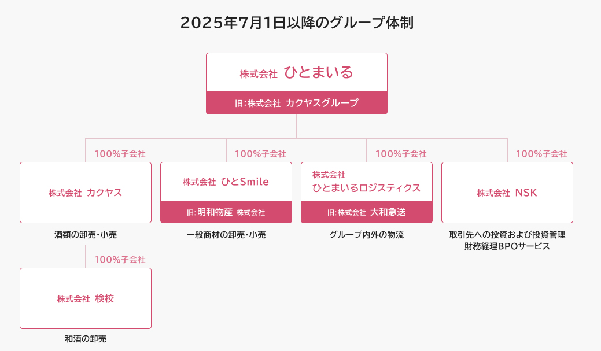
Task: Click the 株式会社 カクヤス box
Action: 86,193
